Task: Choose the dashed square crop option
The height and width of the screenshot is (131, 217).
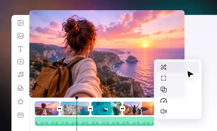Action: (x=164, y=78)
